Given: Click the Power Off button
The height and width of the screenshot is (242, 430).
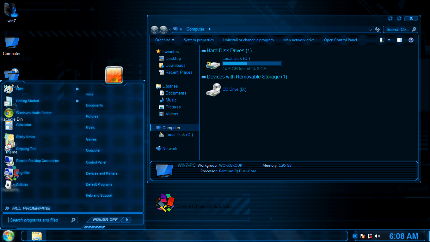Looking at the screenshot, I should pyautogui.click(x=106, y=220).
